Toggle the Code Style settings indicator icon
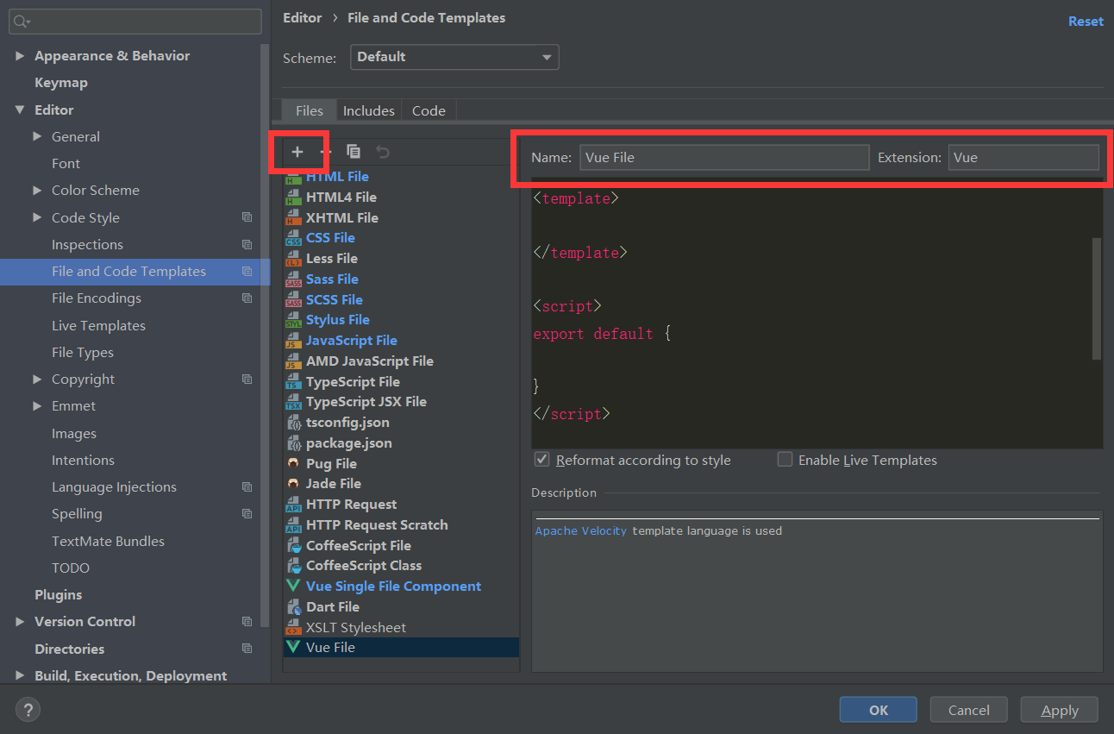The height and width of the screenshot is (734, 1114). click(x=247, y=217)
